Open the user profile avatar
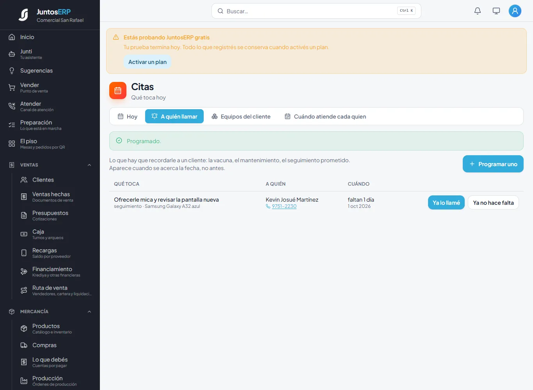This screenshot has width=533, height=390. coord(515,11)
